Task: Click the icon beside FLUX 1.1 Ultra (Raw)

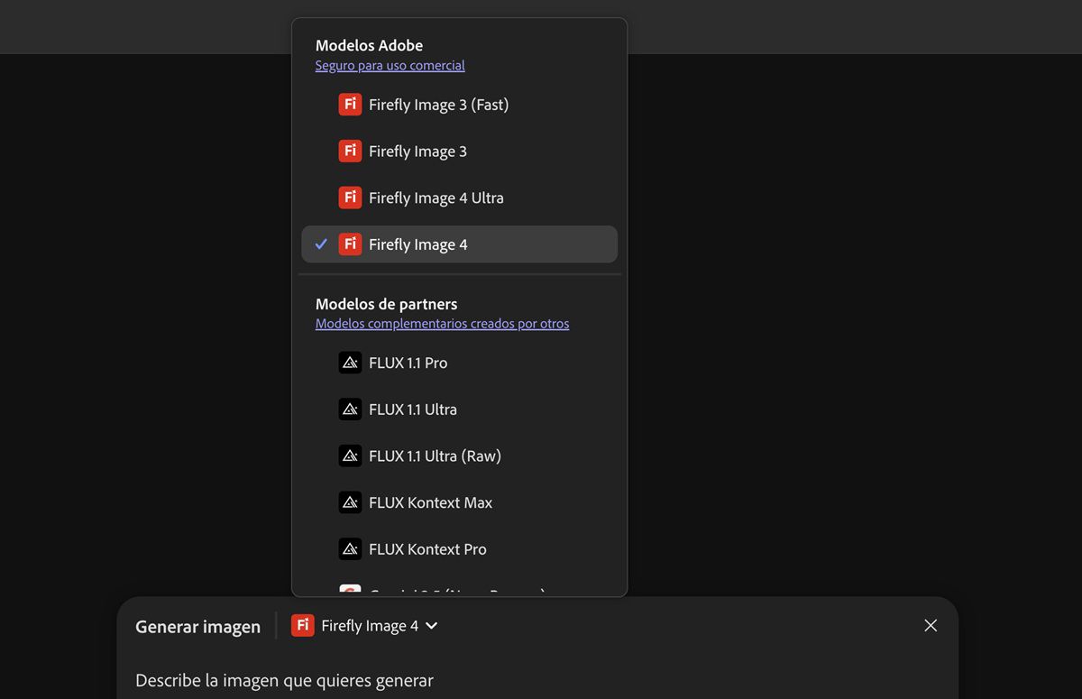Action: 350,456
